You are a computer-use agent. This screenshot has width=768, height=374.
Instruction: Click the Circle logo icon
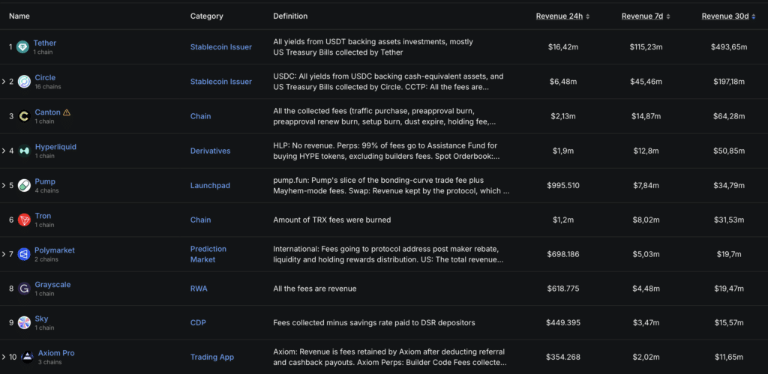coord(24,82)
